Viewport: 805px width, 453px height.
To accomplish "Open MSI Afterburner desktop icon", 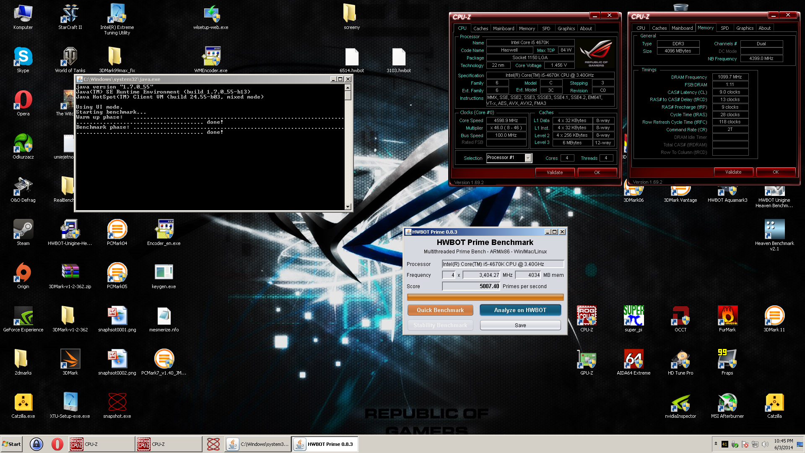I will pyautogui.click(x=727, y=406).
